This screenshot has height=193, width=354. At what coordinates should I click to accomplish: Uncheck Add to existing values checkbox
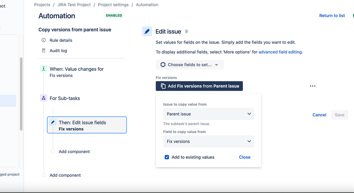pyautogui.click(x=167, y=157)
